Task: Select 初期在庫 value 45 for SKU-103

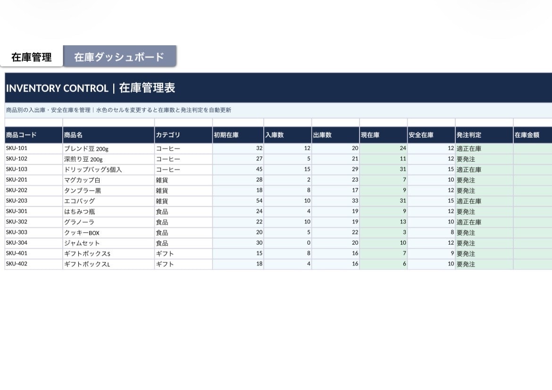Action: (238, 170)
